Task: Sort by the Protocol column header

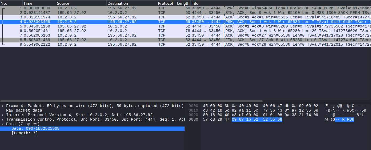Action: click(166, 3)
